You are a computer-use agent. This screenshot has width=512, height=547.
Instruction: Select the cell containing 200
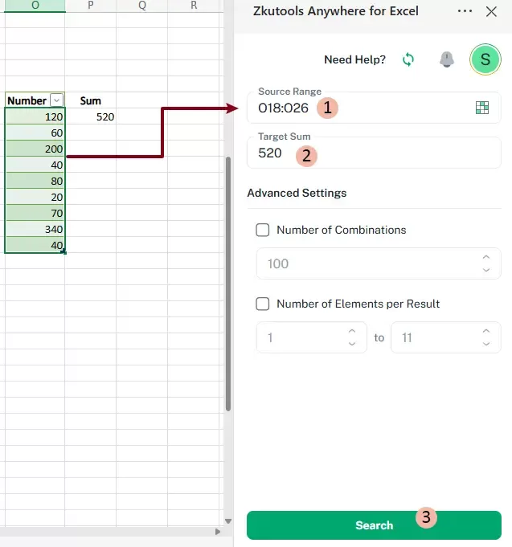pos(35,149)
